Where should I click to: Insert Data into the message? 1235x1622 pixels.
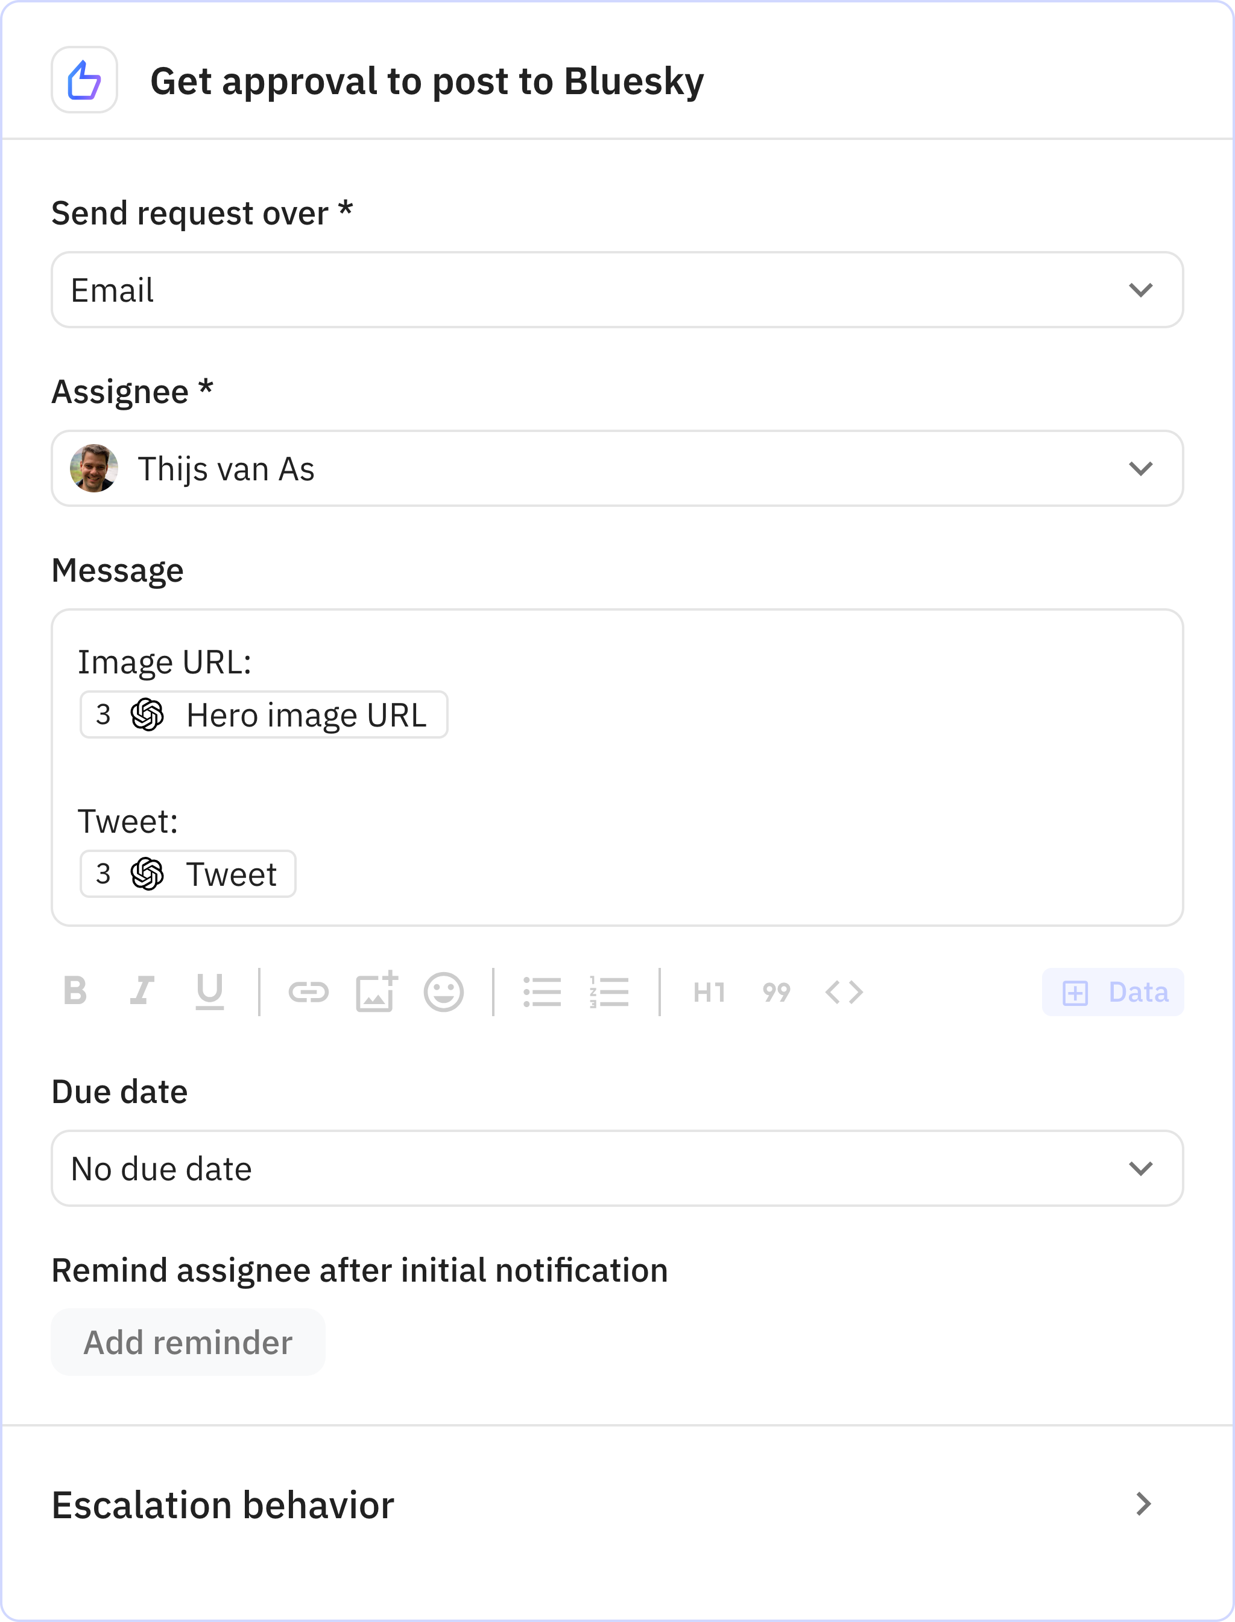pos(1112,991)
